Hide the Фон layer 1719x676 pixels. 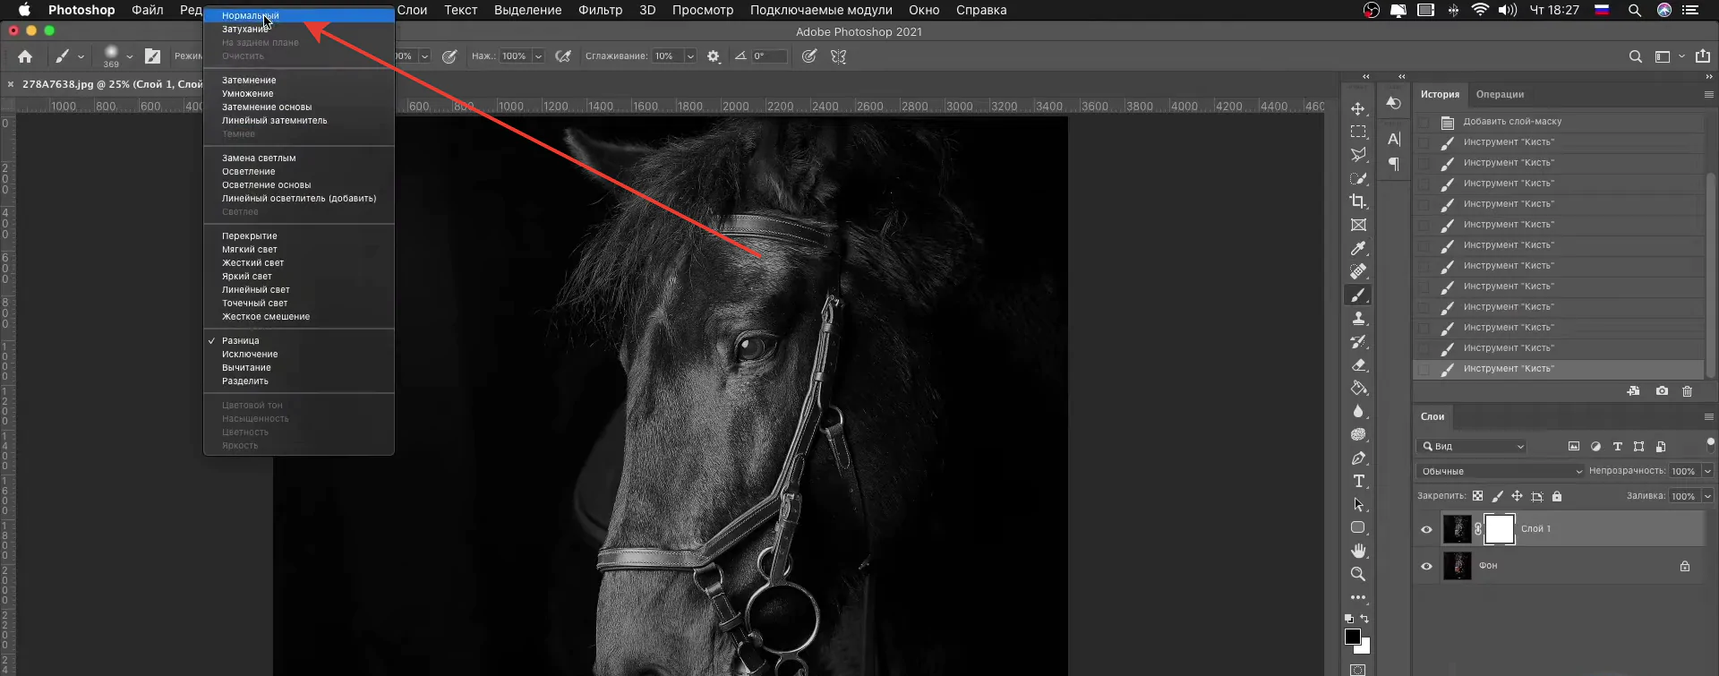tap(1426, 566)
